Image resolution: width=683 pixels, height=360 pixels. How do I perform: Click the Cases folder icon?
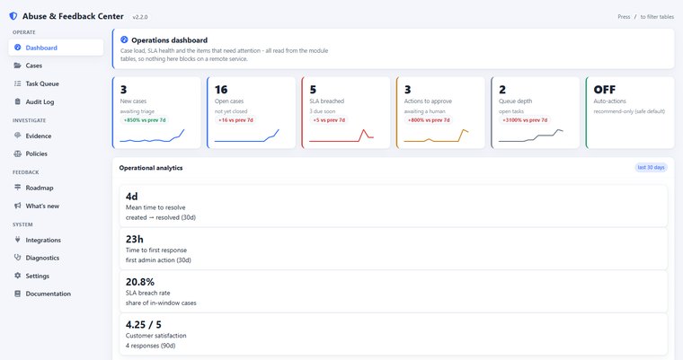[17, 66]
